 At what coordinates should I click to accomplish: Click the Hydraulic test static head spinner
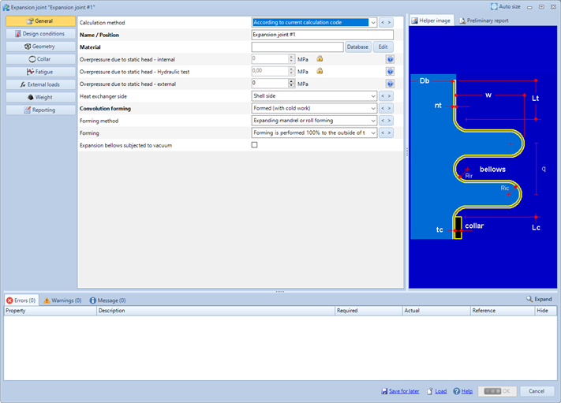pyautogui.click(x=291, y=71)
